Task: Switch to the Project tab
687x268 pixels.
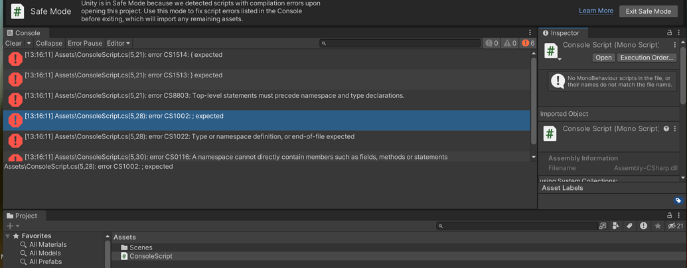Action: 22,216
